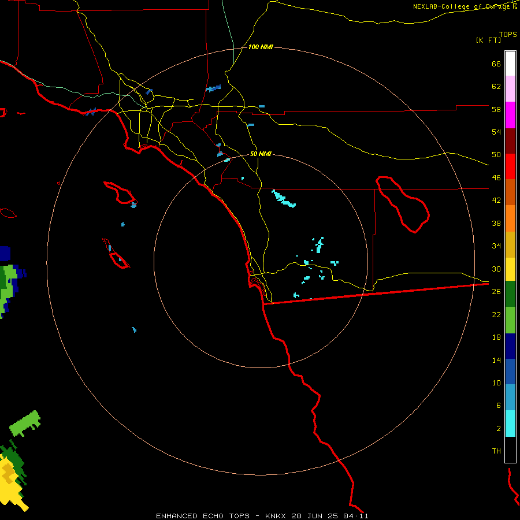Click the legend value 26
Image resolution: width=520 pixels, height=520 pixels.
point(496,292)
